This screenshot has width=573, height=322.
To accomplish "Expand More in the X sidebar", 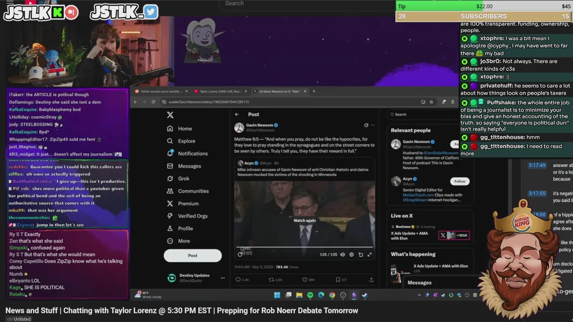I will pyautogui.click(x=179, y=241).
